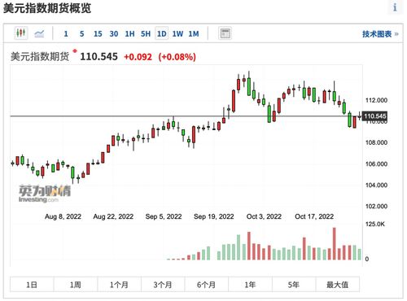Set interval to 1H
Image resolution: width=407 pixels, height=301 pixels.
pyautogui.click(x=129, y=34)
